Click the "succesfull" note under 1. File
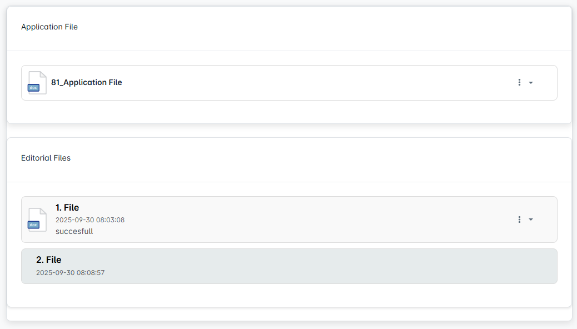This screenshot has width=577, height=329. 74,231
